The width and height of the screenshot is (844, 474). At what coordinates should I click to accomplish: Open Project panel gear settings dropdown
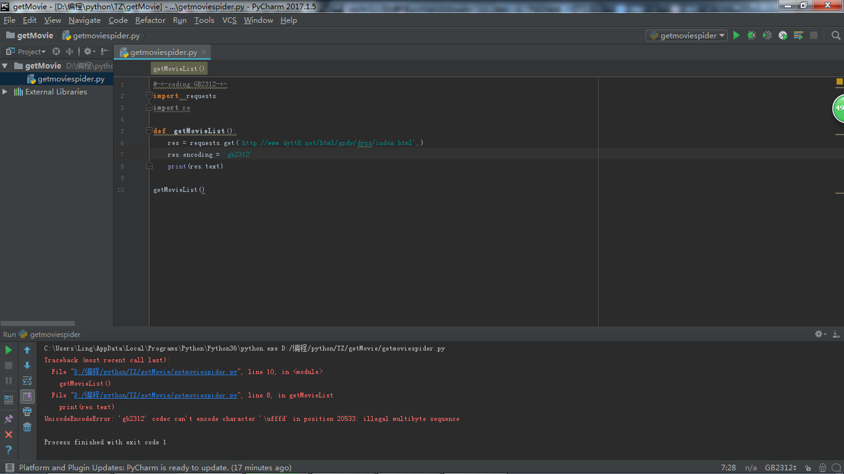[x=90, y=52]
